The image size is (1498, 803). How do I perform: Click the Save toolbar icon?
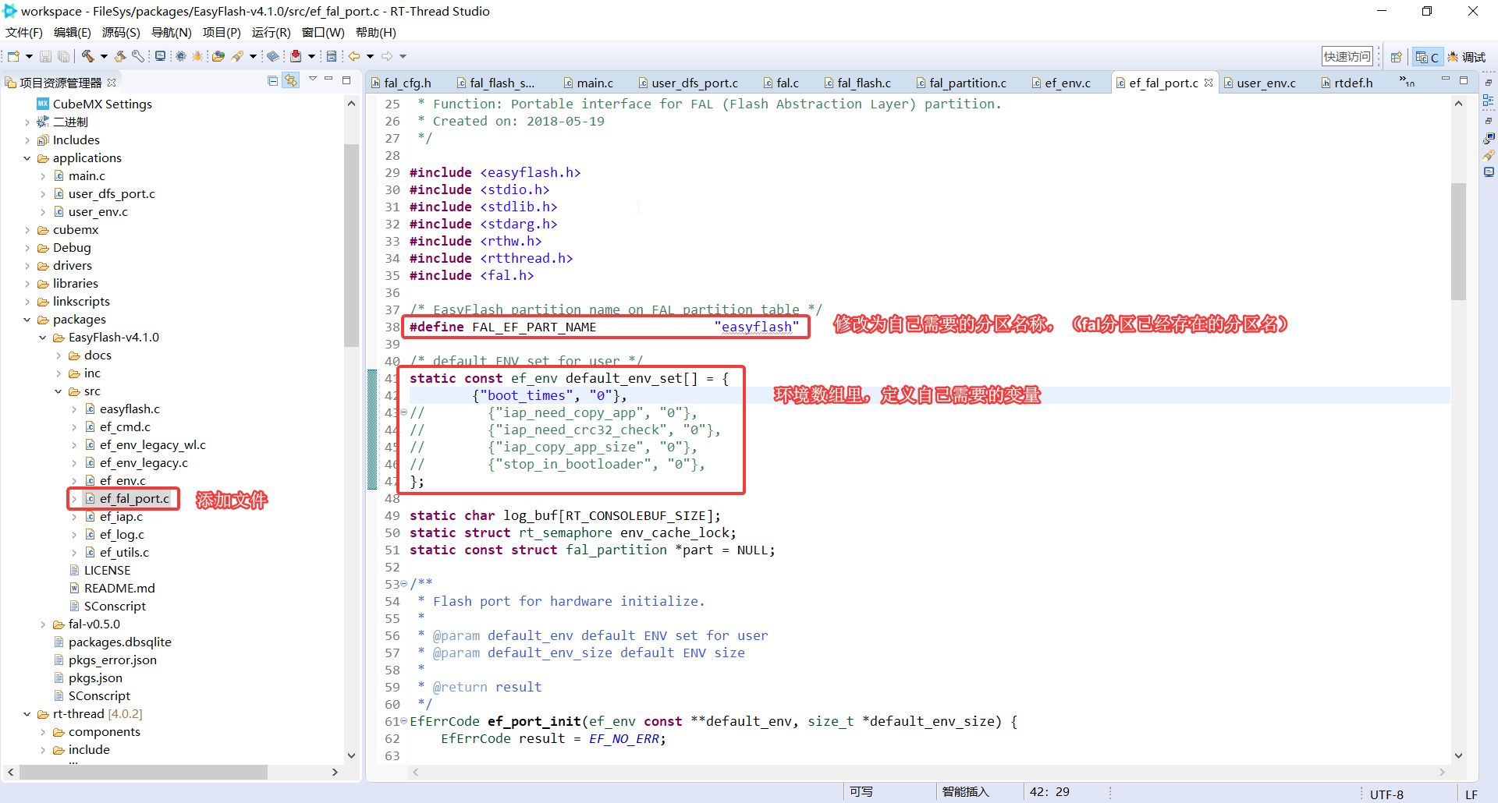click(45, 56)
